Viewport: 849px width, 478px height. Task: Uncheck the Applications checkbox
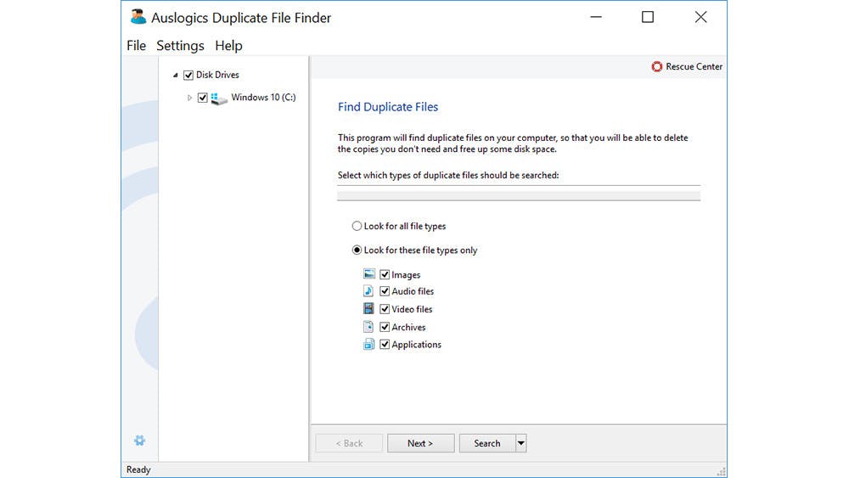coord(385,345)
